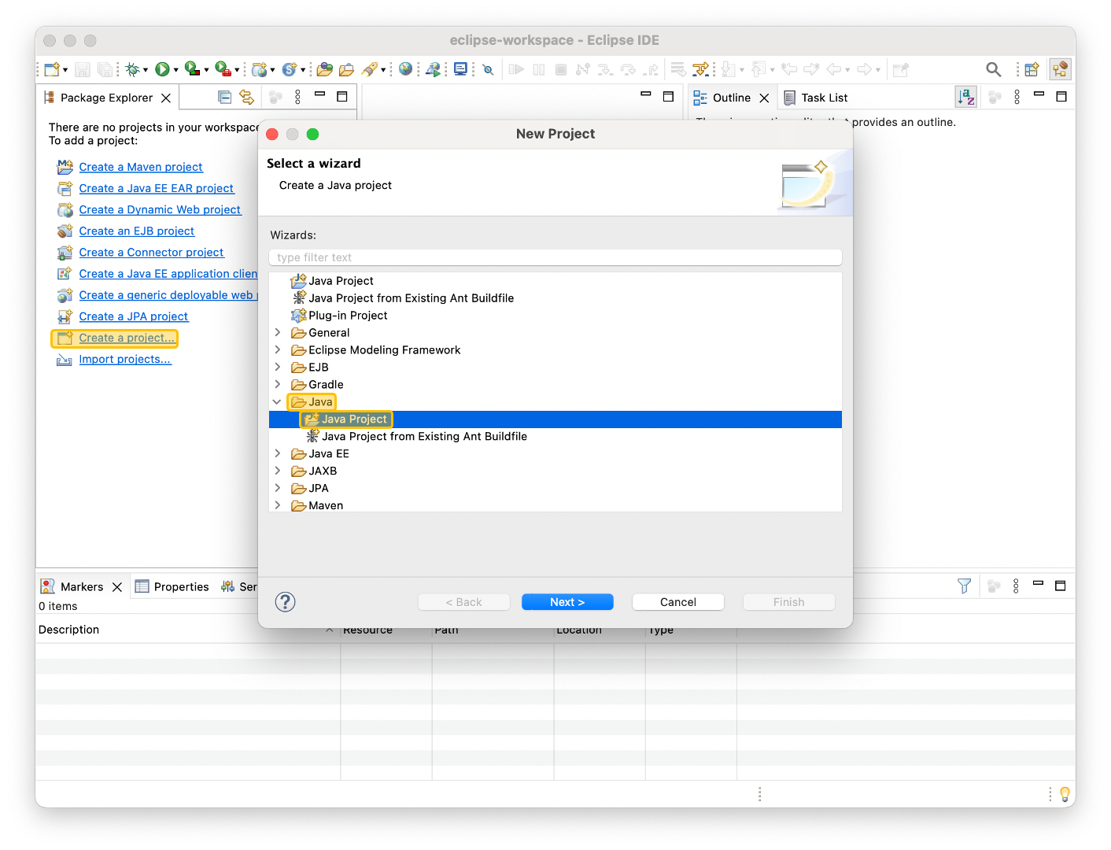Click Cancel in the New Project dialog
The image size is (1111, 850).
[678, 602]
